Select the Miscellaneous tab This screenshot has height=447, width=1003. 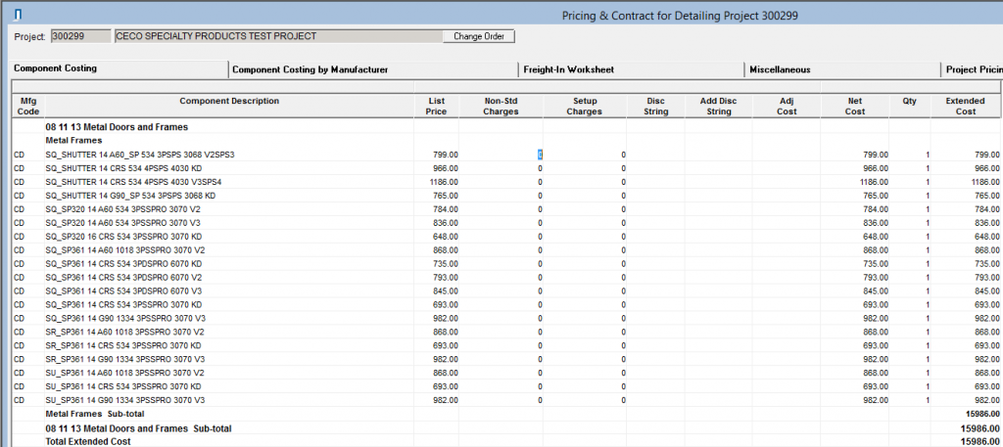[780, 69]
